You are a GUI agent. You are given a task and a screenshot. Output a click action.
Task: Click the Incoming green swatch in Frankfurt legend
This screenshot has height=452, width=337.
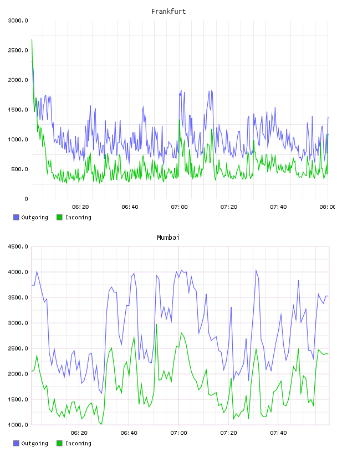point(59,217)
